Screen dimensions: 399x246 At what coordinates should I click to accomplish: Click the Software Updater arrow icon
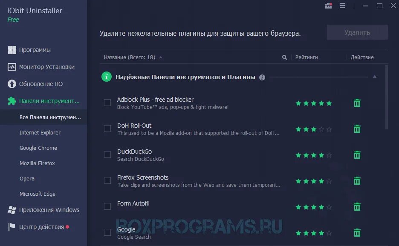tap(12, 84)
